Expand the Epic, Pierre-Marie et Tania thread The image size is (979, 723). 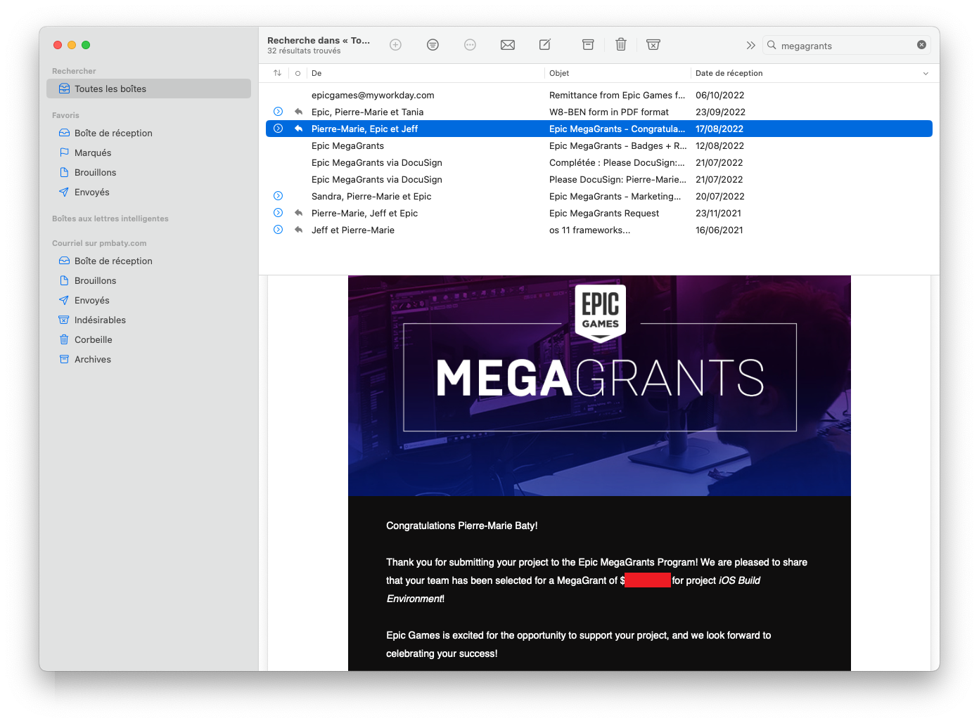click(x=279, y=112)
